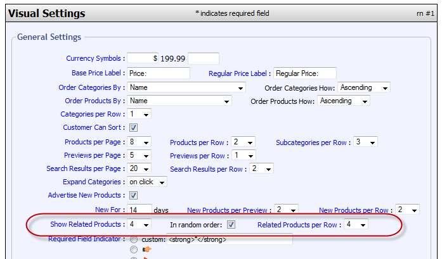Choose the pointing hand indicator radio button
442x259 pixels.
coord(133,251)
